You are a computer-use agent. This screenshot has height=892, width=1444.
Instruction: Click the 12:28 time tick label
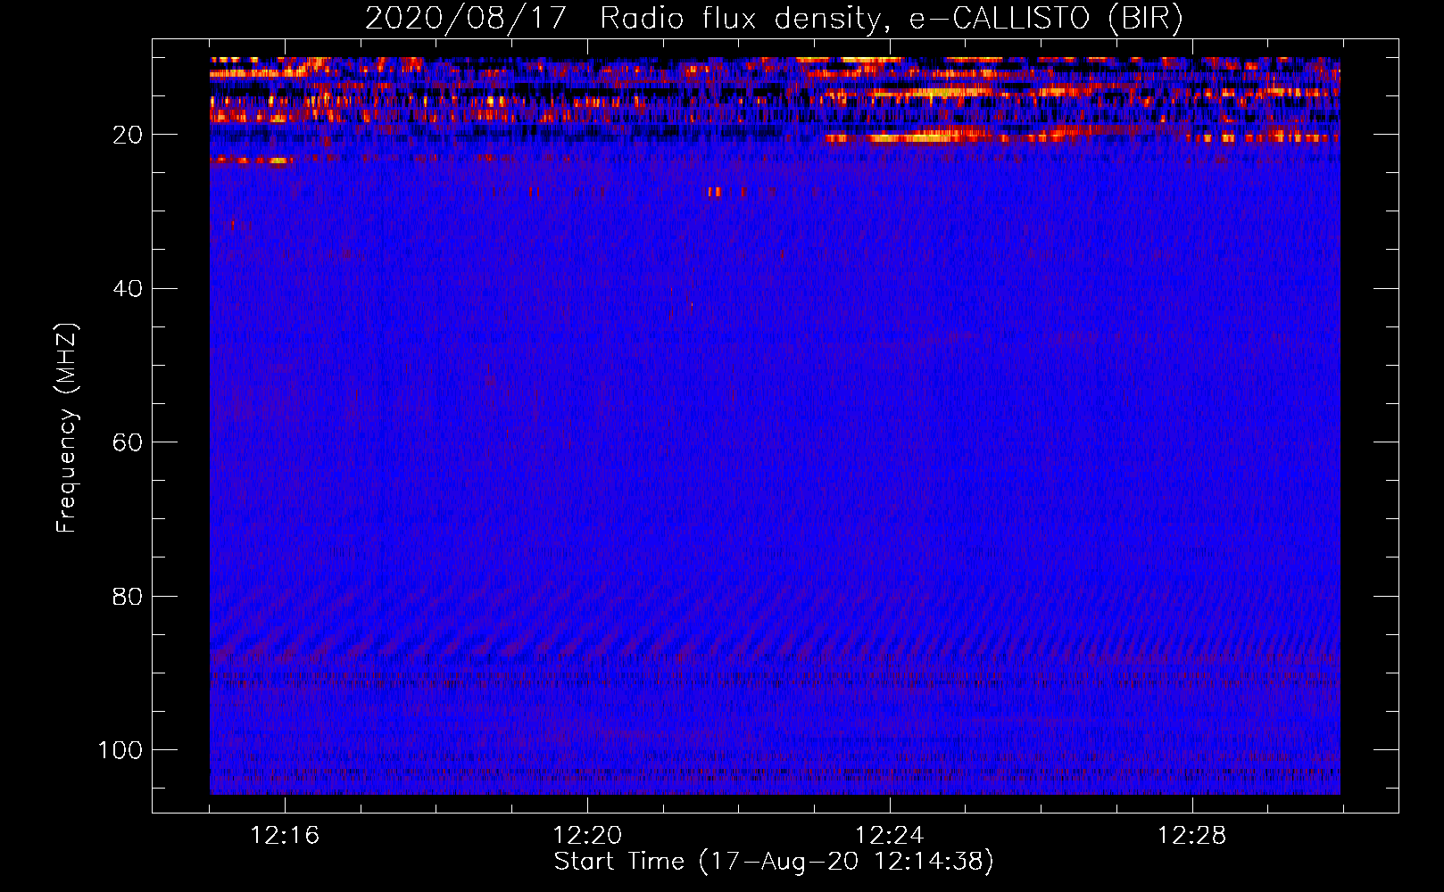(1192, 836)
